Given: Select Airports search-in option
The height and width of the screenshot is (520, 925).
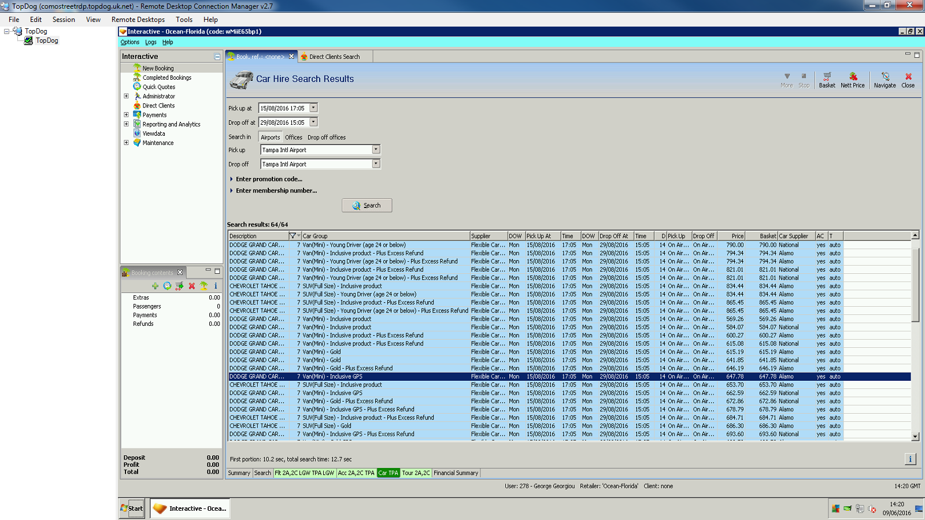Looking at the screenshot, I should 270,138.
